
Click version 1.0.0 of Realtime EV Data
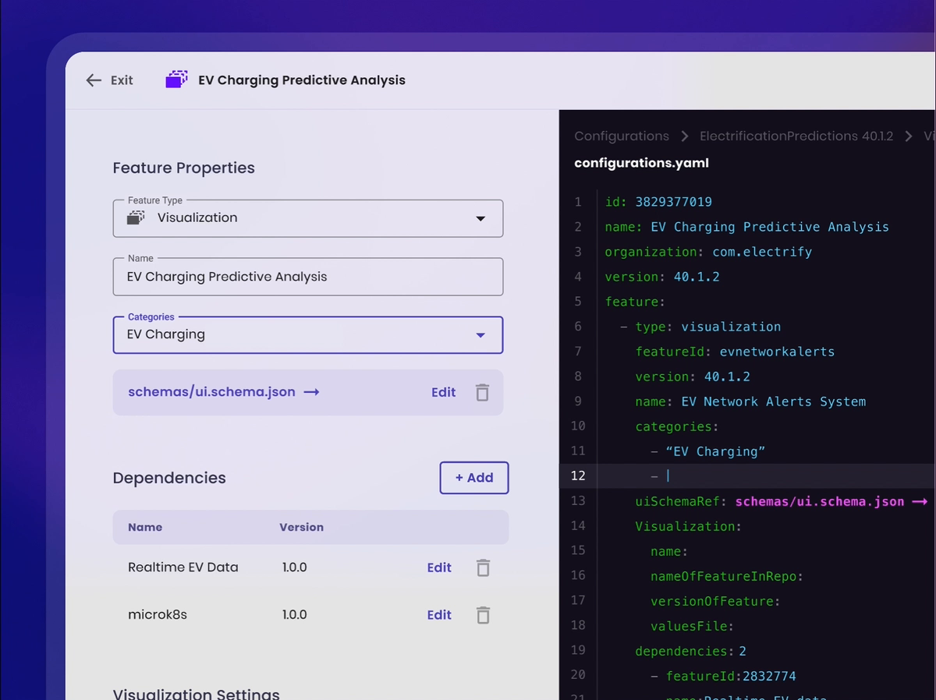[x=295, y=567]
